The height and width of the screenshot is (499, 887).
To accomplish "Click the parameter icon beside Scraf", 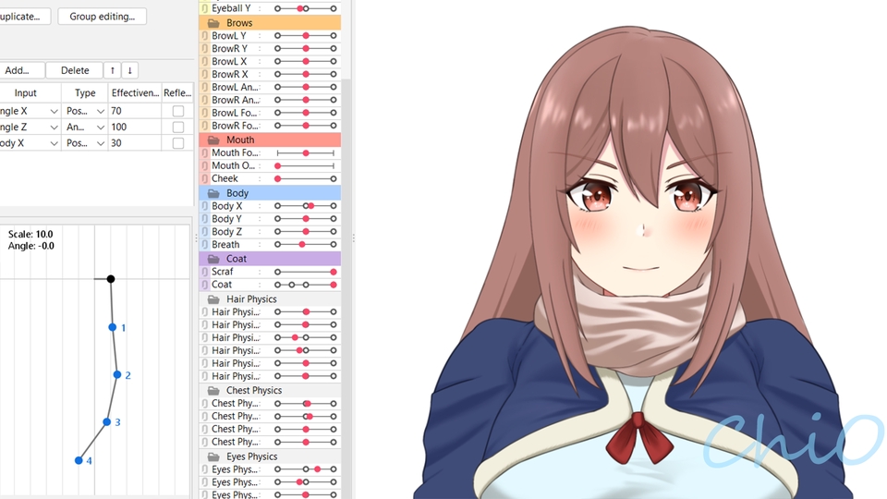I will 205,272.
